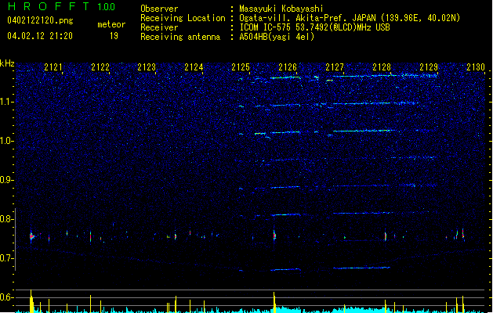The width and height of the screenshot is (493, 313).
Task: Click the 1.0 kHz axis label
Action: [x=7, y=141]
